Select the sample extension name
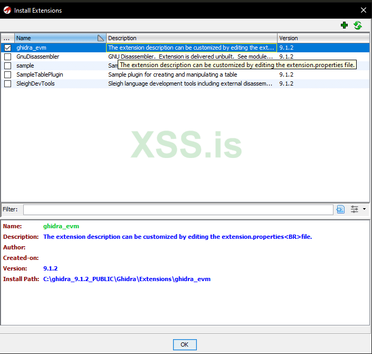This screenshot has width=372, height=354. pos(25,66)
